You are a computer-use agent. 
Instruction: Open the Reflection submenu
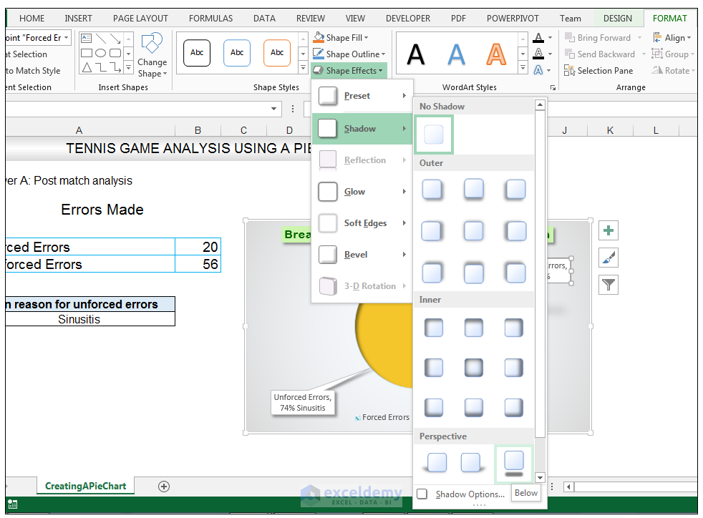point(362,160)
